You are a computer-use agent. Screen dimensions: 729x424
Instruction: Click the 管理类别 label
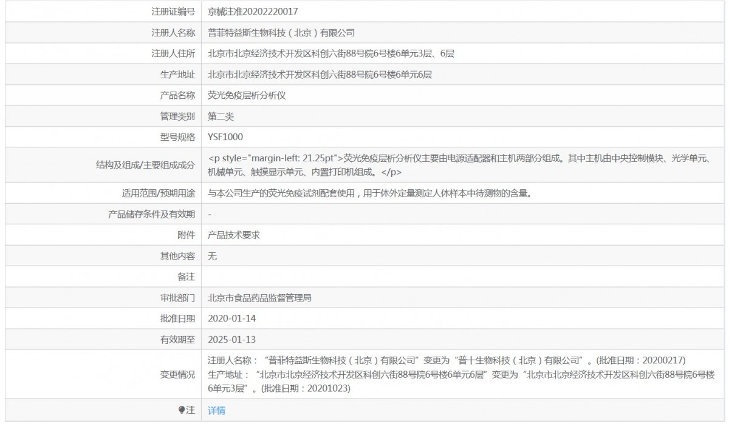[177, 116]
